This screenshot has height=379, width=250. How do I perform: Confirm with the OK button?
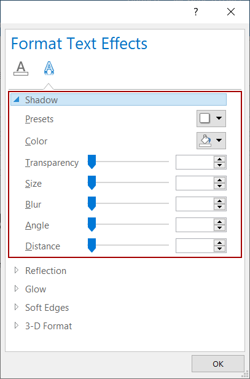pos(218,364)
